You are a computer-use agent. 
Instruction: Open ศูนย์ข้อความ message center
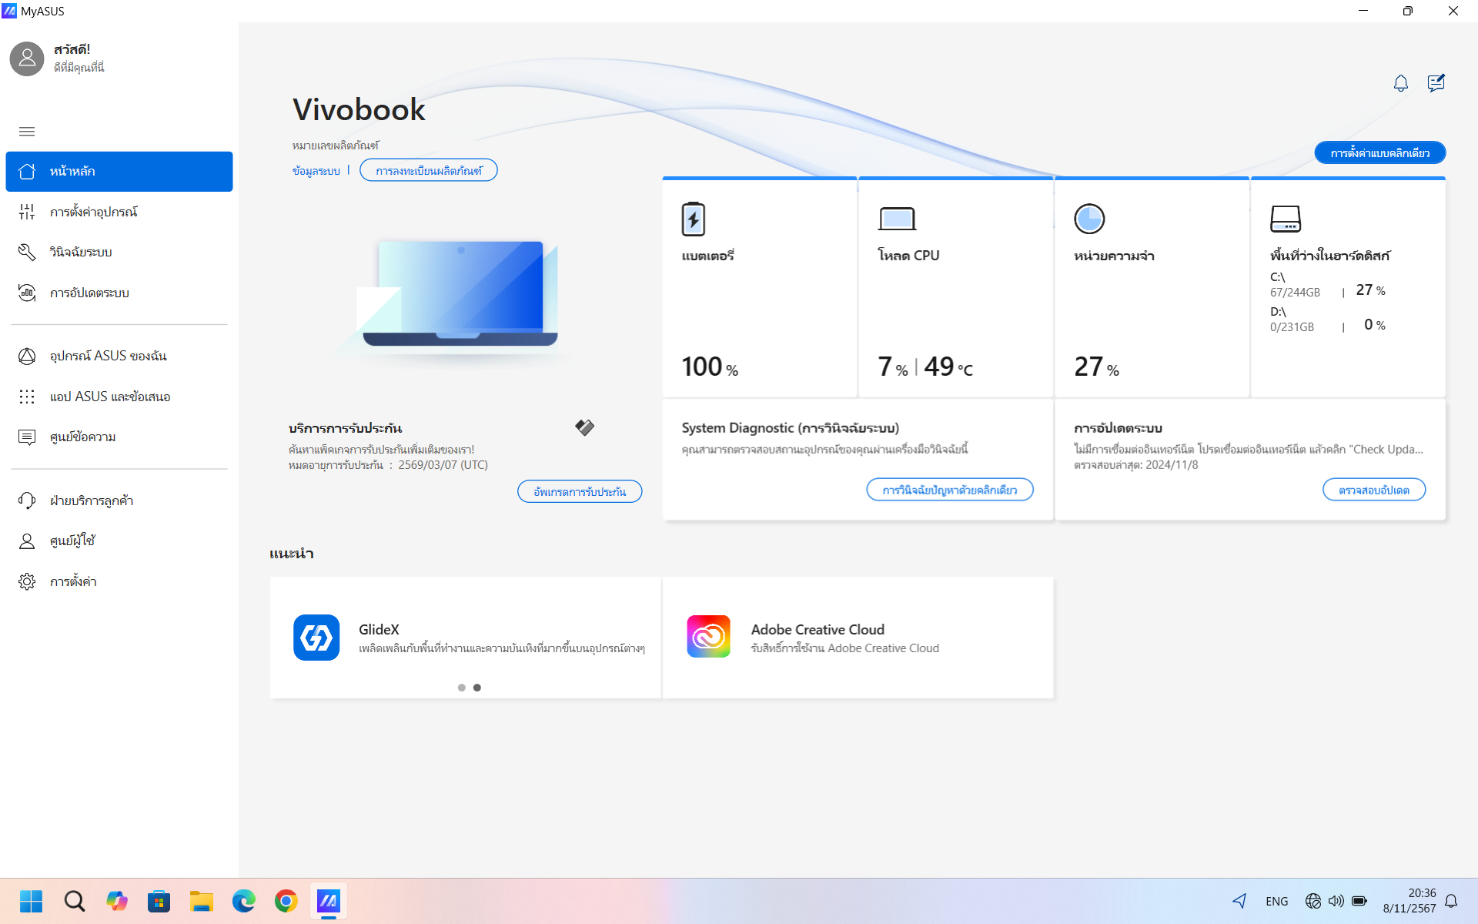point(119,437)
